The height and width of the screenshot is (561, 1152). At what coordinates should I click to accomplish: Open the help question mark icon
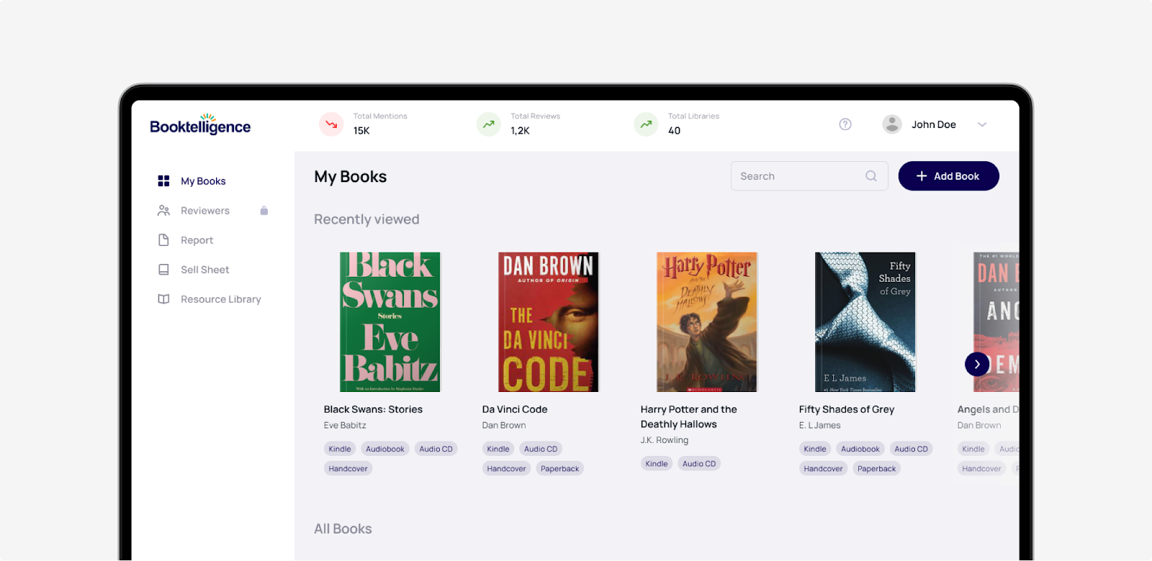coord(845,124)
